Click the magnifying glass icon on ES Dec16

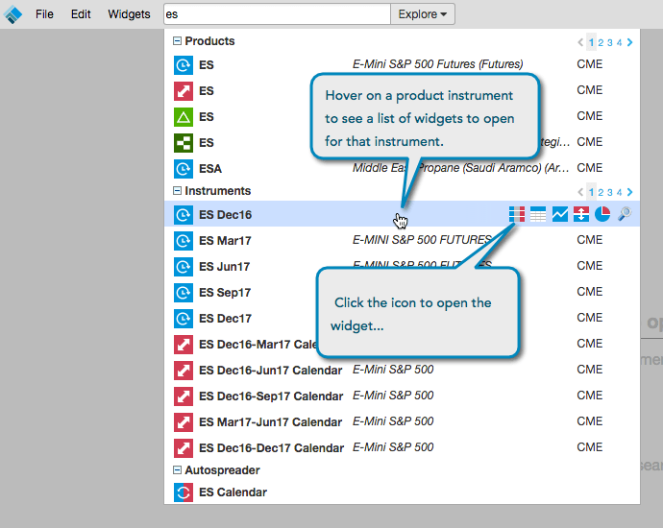pyautogui.click(x=625, y=214)
